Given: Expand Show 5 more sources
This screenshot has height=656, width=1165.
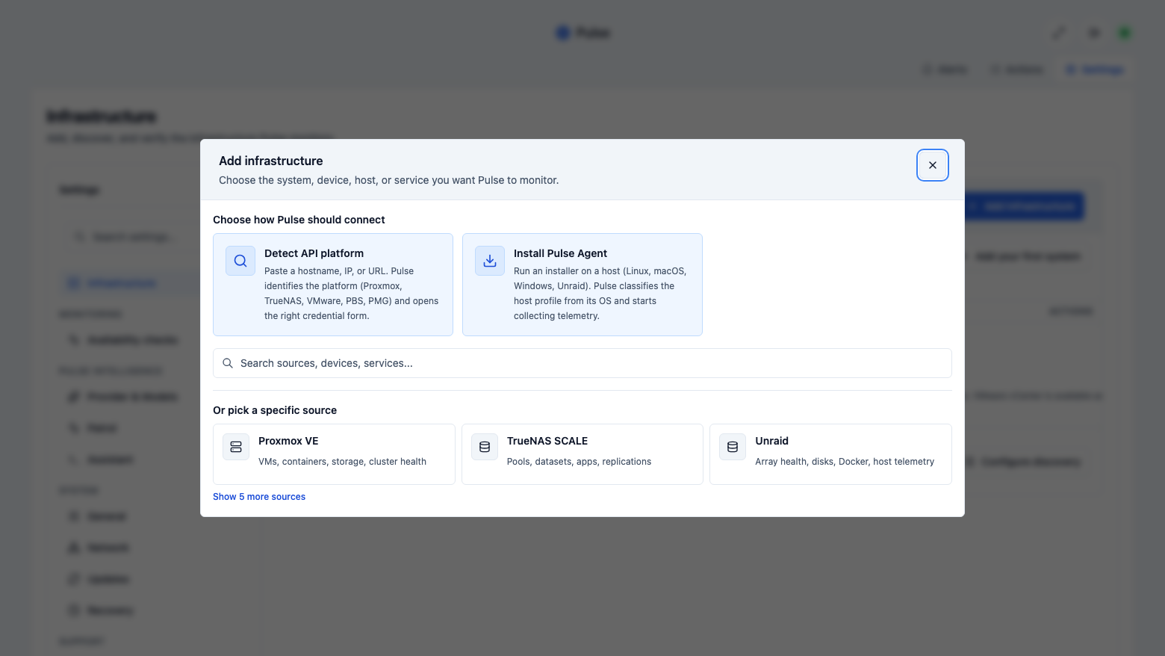Looking at the screenshot, I should point(259,497).
